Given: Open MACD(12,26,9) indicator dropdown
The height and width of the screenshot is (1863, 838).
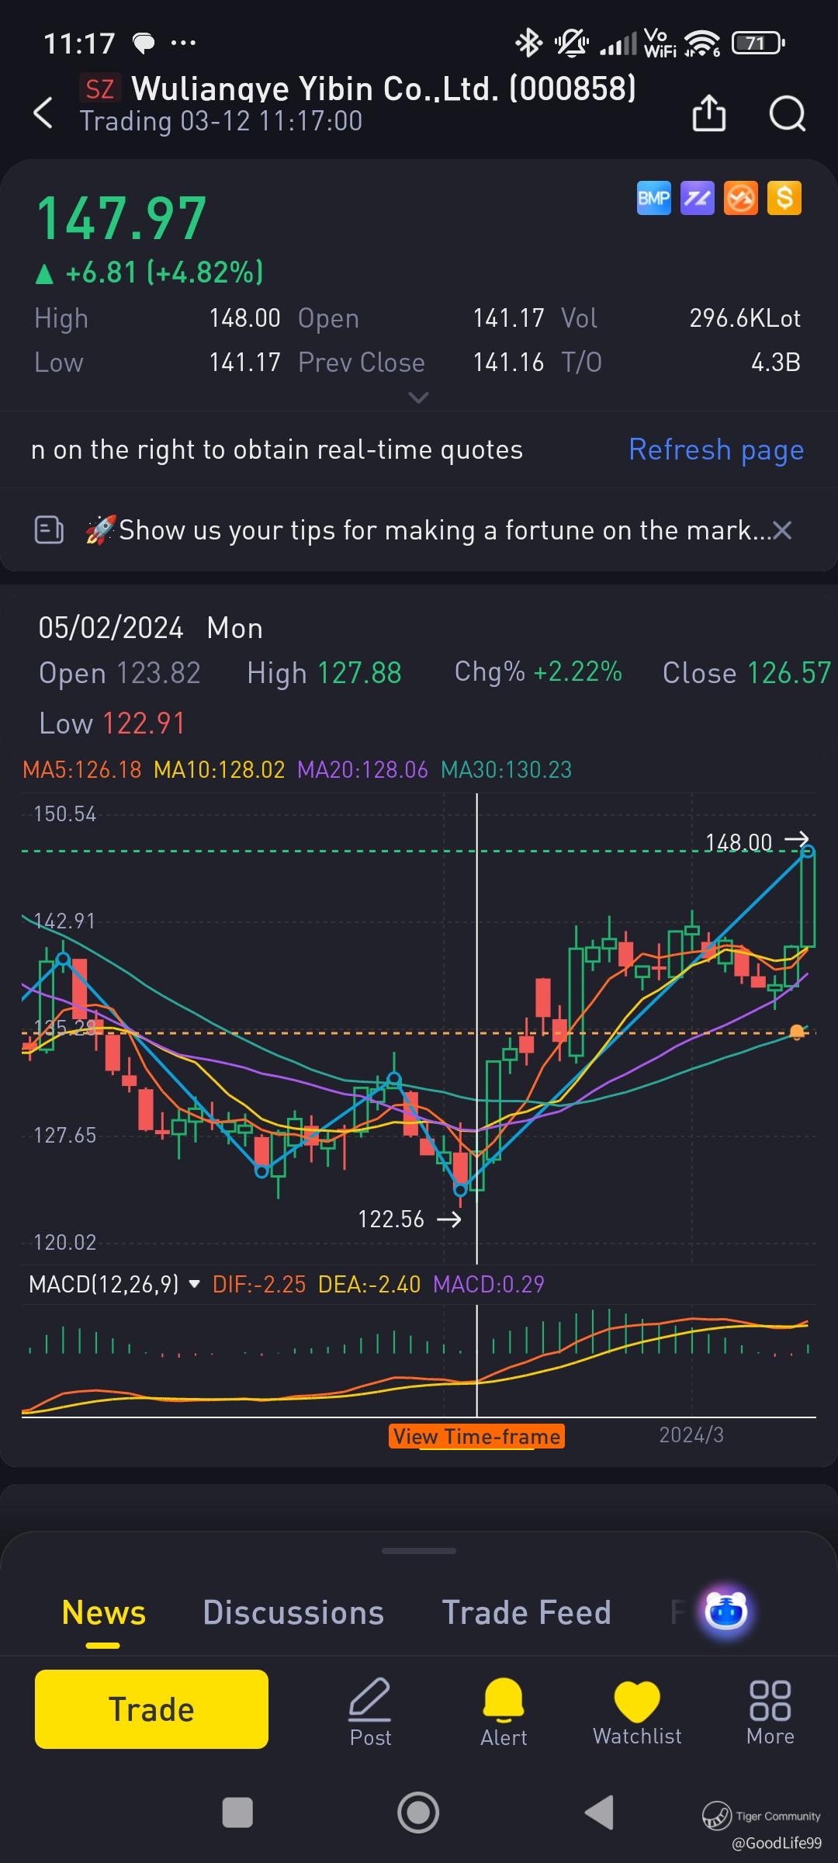Looking at the screenshot, I should click(x=114, y=1284).
